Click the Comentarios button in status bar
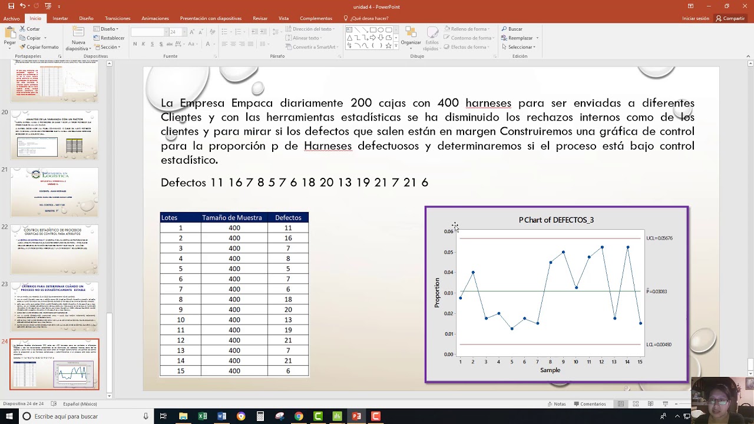Image resolution: width=754 pixels, height=424 pixels. [589, 404]
